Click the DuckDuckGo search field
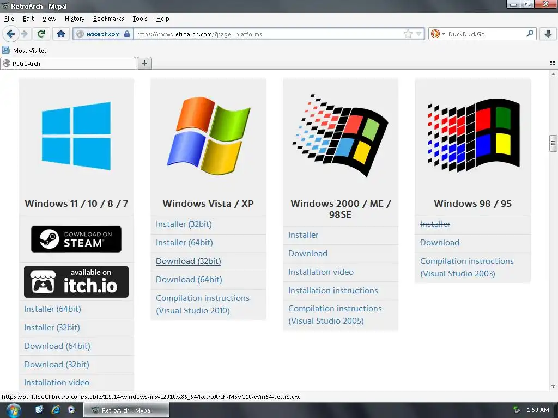558x418 pixels. tap(486, 34)
